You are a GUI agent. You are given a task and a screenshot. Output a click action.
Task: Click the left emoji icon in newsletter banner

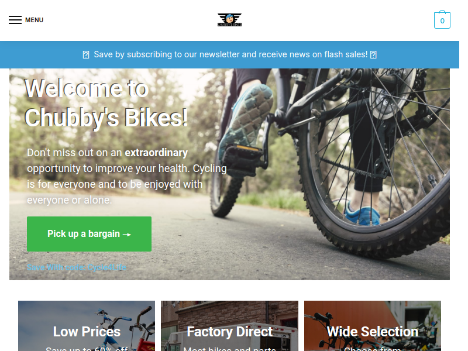coord(86,54)
